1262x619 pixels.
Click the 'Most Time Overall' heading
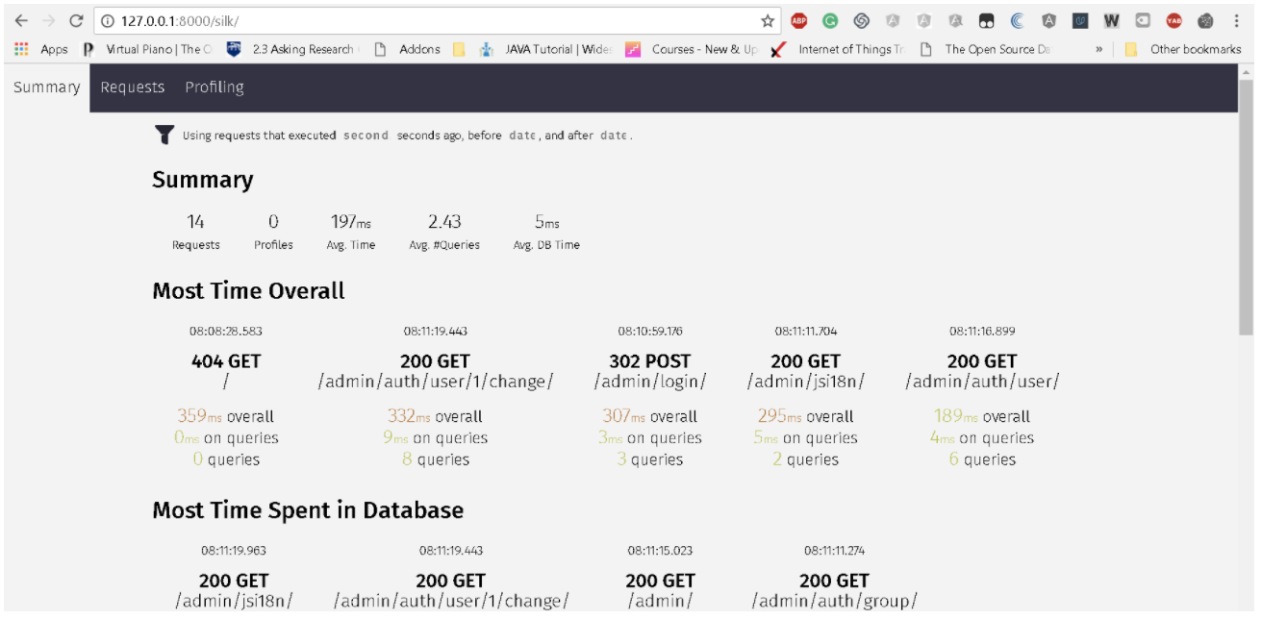coord(248,291)
